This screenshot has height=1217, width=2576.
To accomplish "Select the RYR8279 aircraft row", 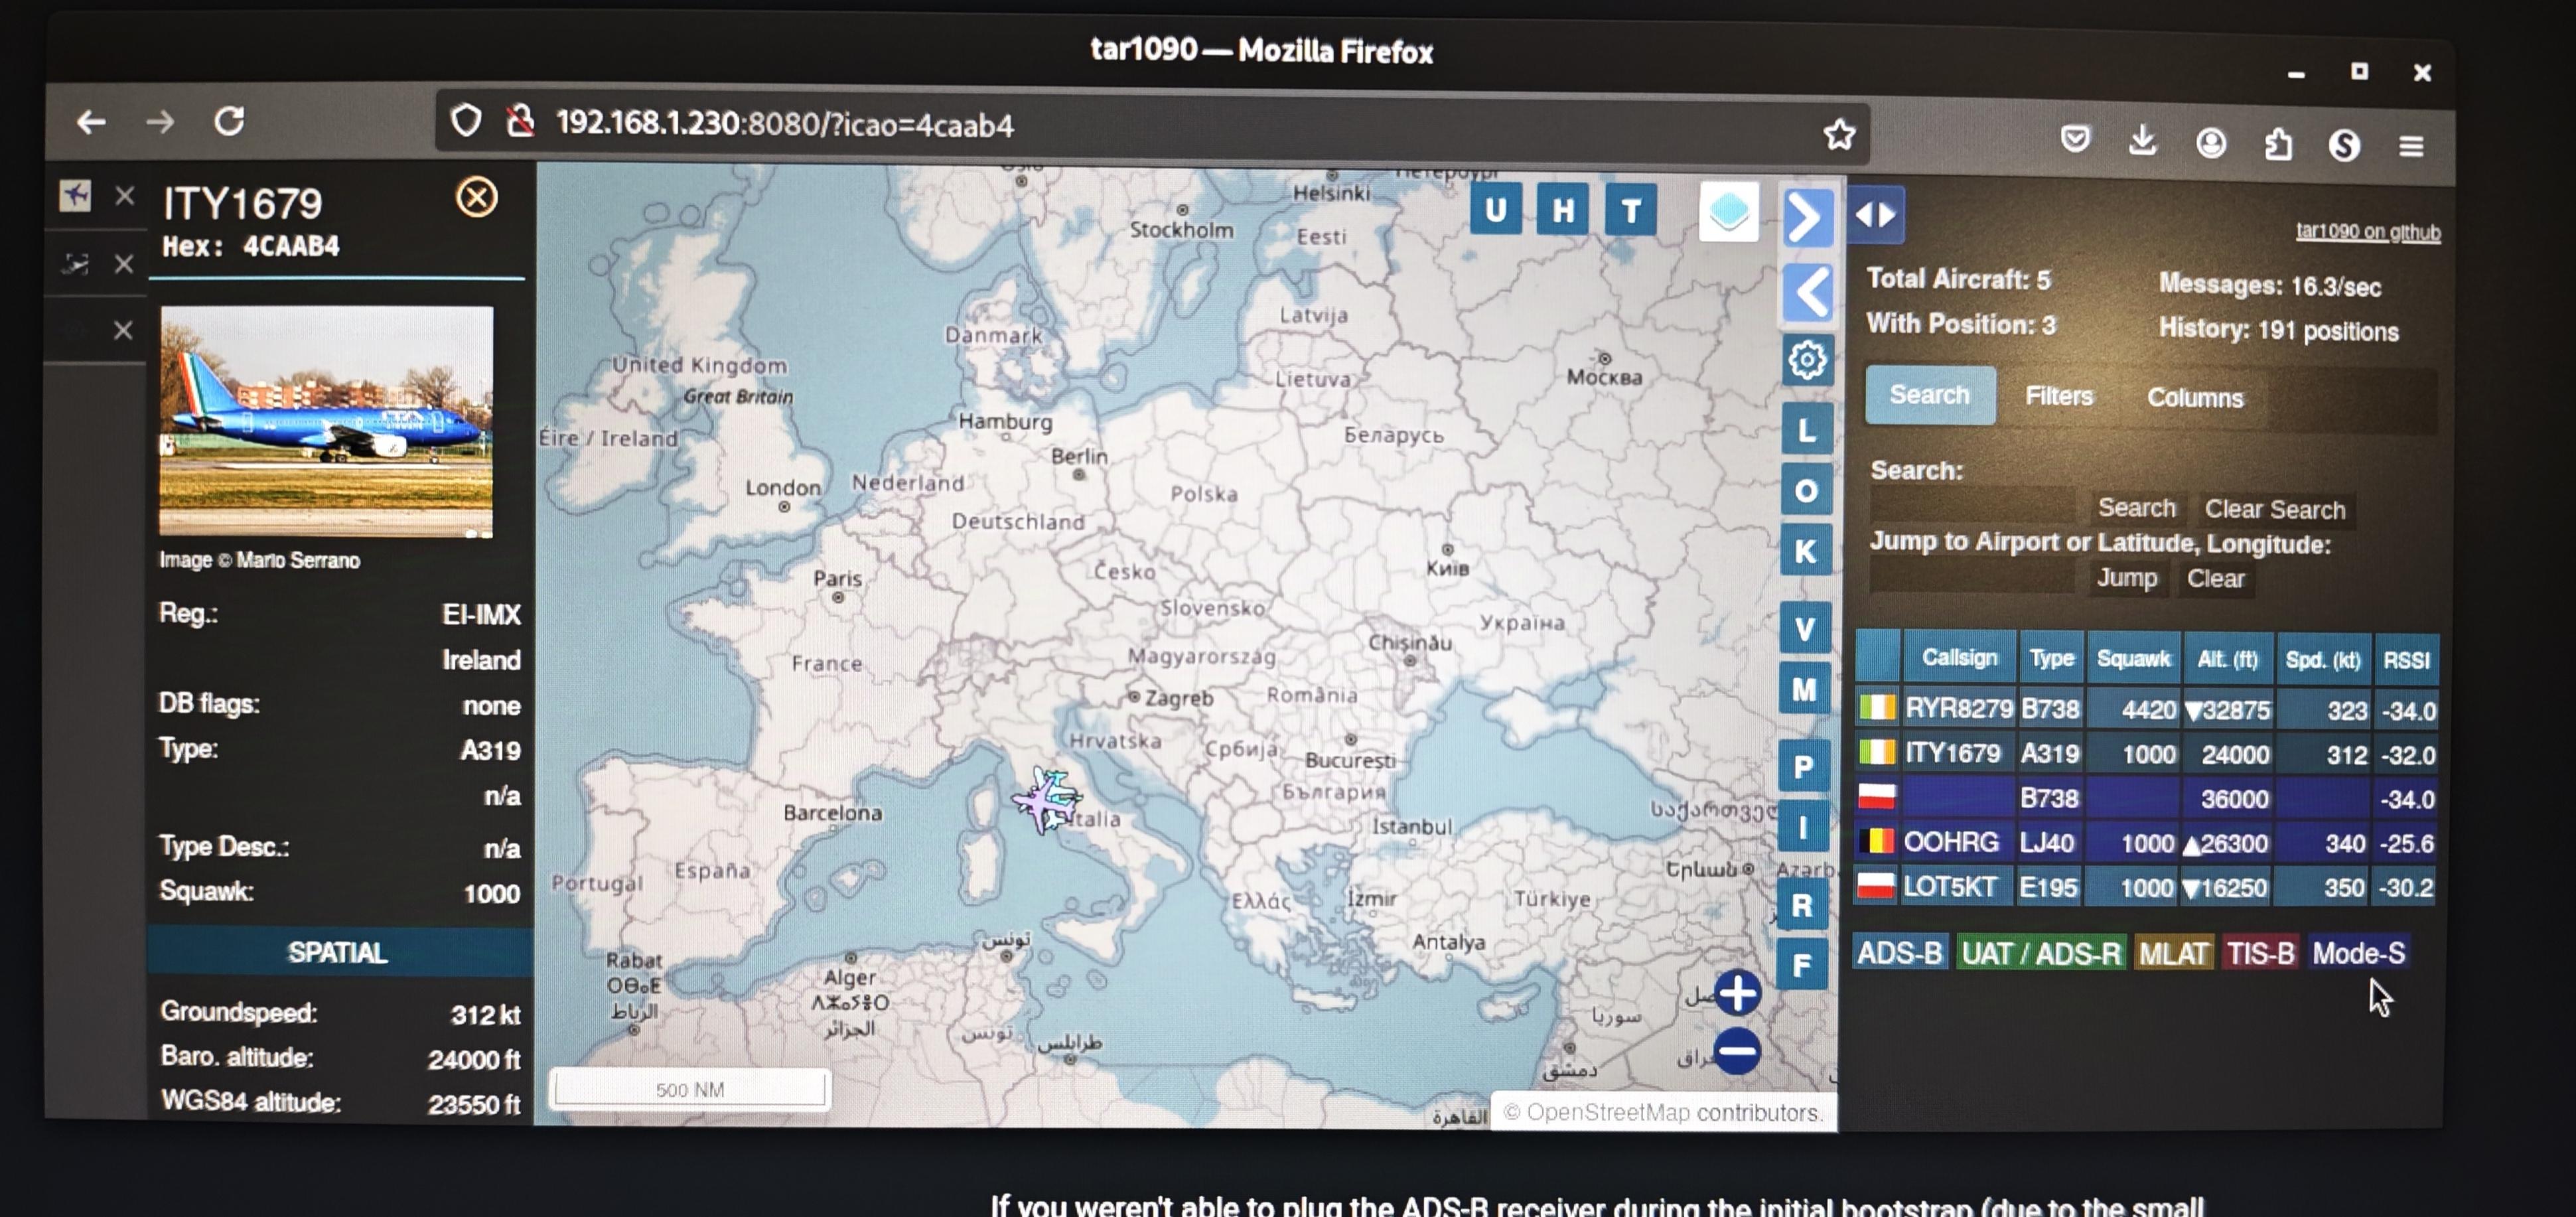I will [x=2146, y=709].
